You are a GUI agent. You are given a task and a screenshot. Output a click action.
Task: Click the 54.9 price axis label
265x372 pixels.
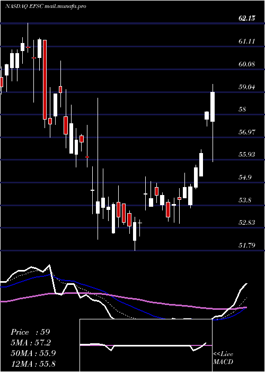click(245, 177)
